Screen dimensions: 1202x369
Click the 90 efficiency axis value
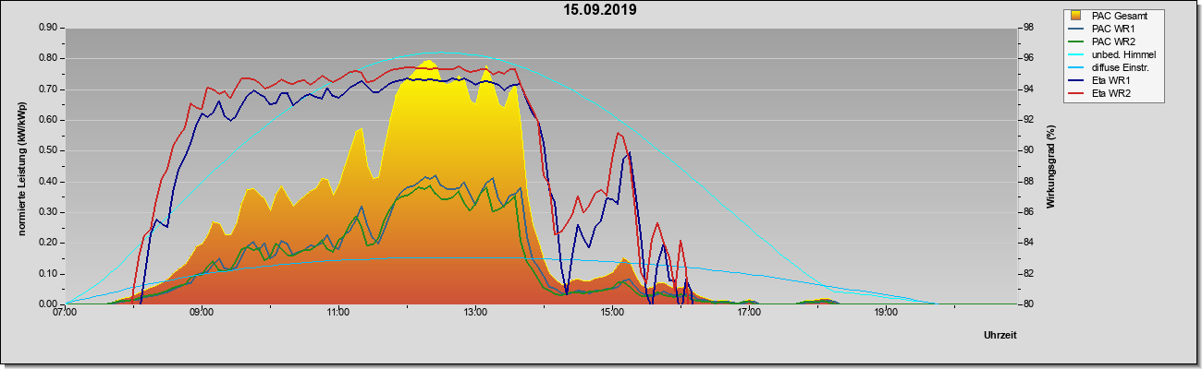1028,150
